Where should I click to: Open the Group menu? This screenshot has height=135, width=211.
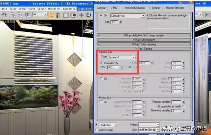click(x=22, y=9)
